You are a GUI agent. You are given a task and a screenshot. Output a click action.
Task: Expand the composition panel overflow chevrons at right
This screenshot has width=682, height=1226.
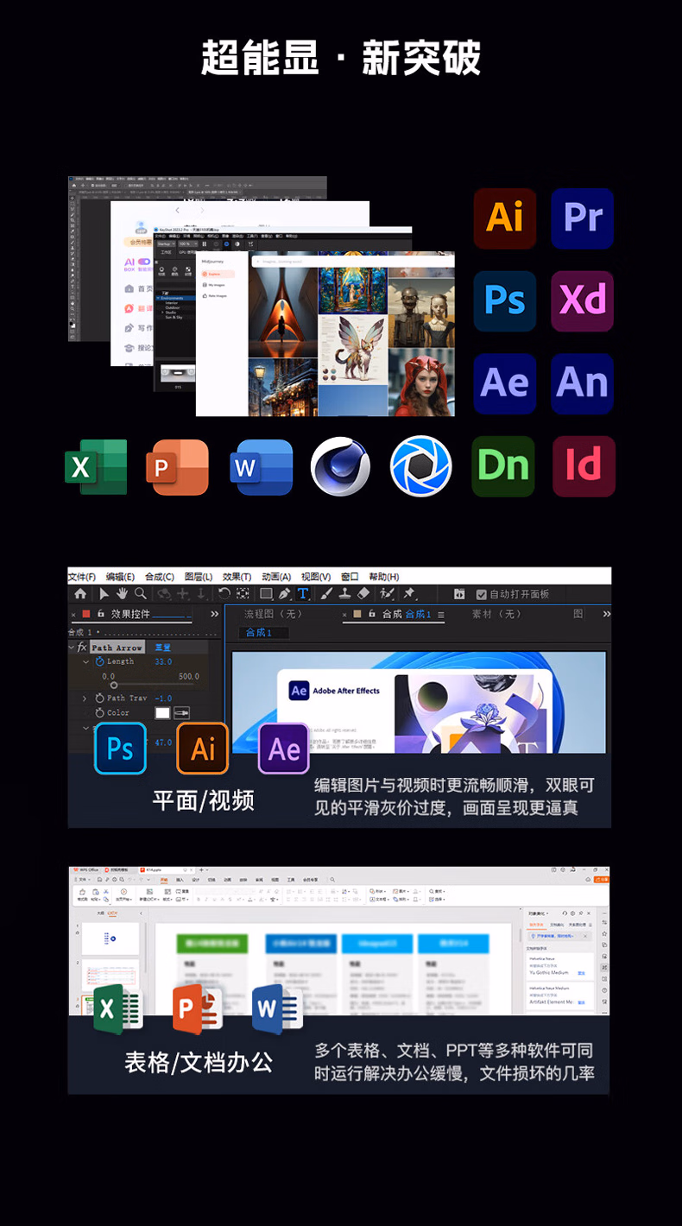[x=606, y=614]
